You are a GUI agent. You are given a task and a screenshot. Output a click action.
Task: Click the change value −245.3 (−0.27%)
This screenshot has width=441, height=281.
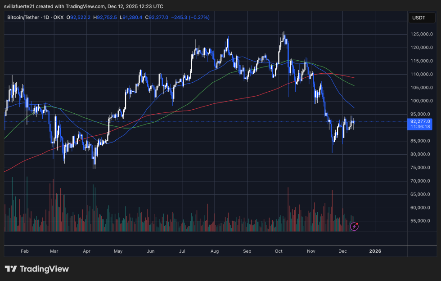point(191,17)
